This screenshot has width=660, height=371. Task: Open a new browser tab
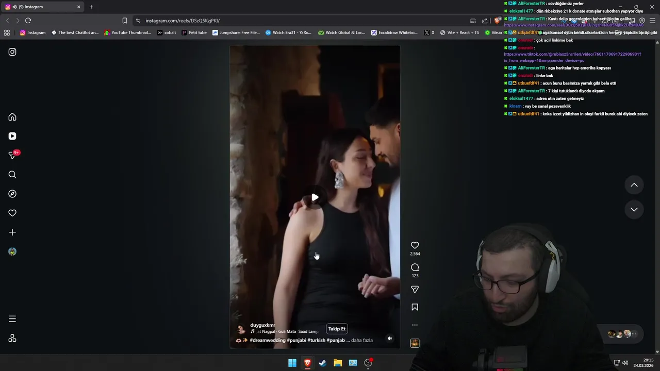(91, 7)
